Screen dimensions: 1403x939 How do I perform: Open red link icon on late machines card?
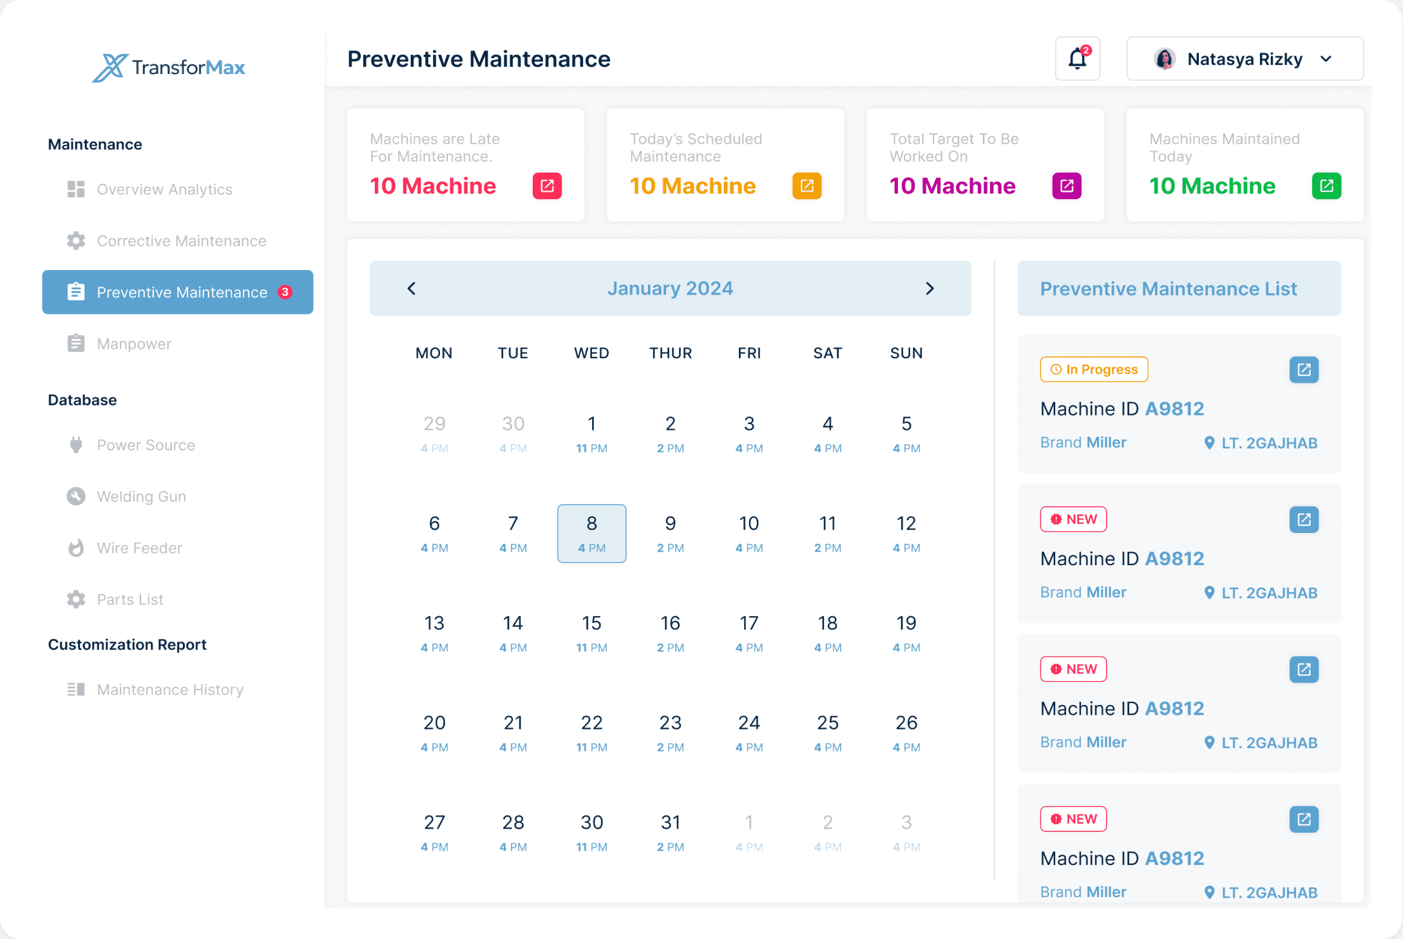[547, 186]
